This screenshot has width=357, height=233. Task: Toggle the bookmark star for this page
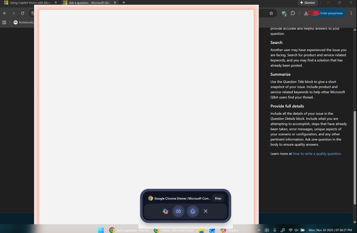271,13
